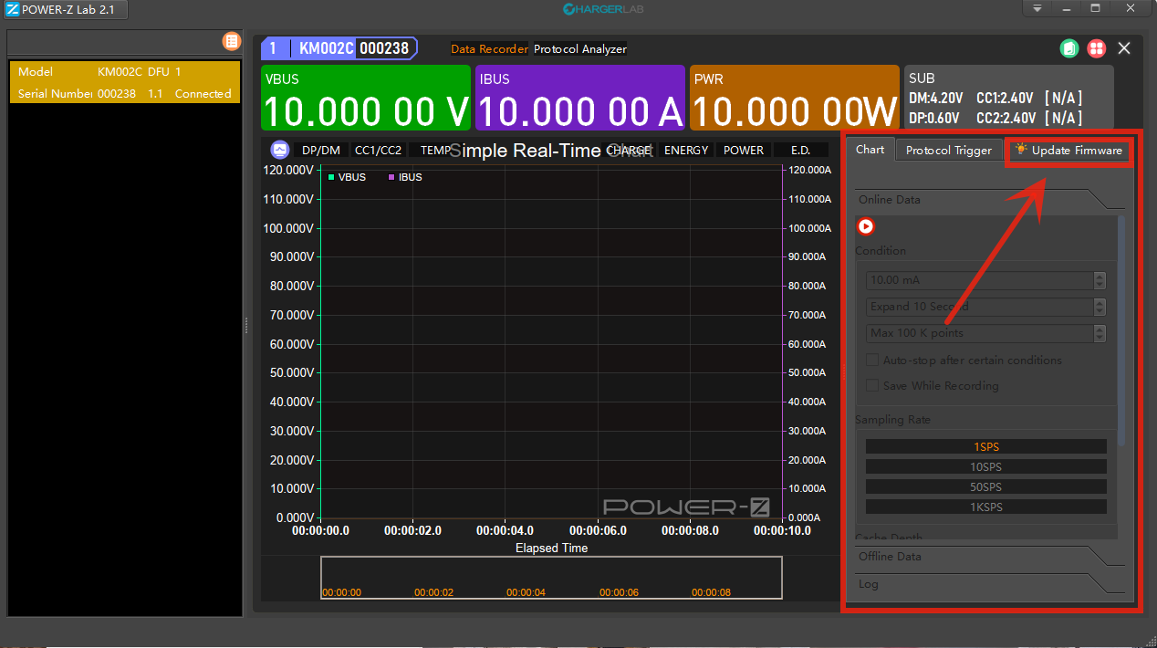Switch to the Protocol Trigger tab
The width and height of the screenshot is (1157, 648).
click(949, 149)
